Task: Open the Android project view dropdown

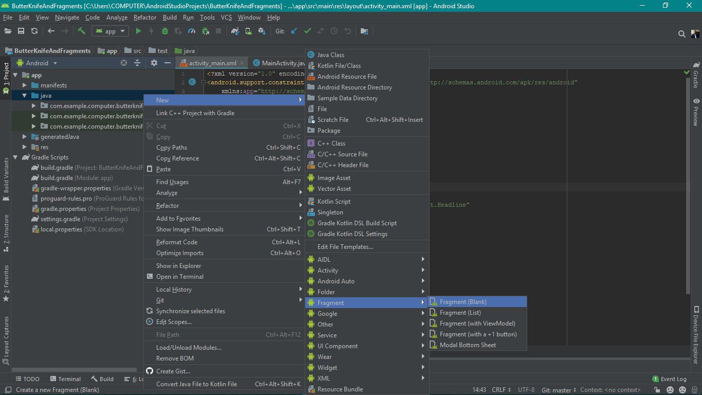Action: (x=37, y=63)
